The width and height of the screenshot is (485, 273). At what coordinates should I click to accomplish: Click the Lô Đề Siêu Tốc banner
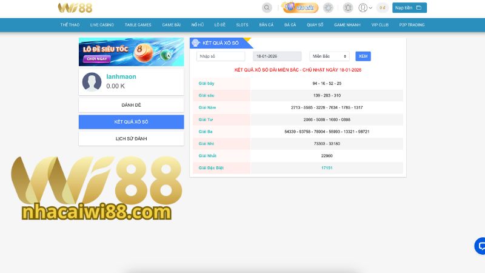131,52
